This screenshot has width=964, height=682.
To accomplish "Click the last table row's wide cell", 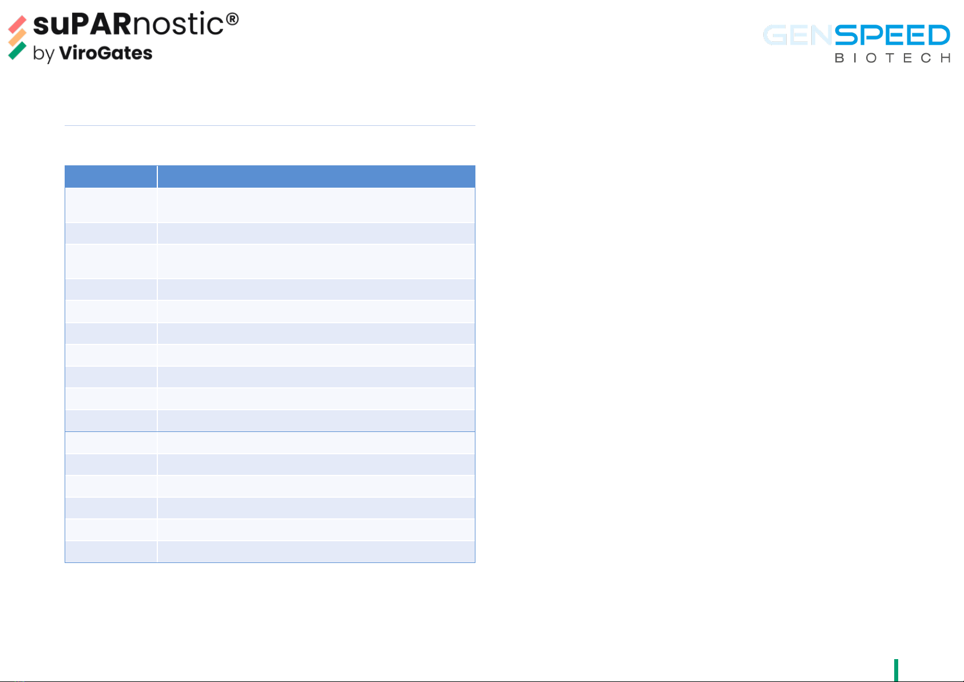I will point(316,552).
